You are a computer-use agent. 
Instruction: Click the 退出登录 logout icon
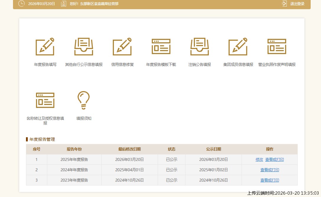coord(284,4)
